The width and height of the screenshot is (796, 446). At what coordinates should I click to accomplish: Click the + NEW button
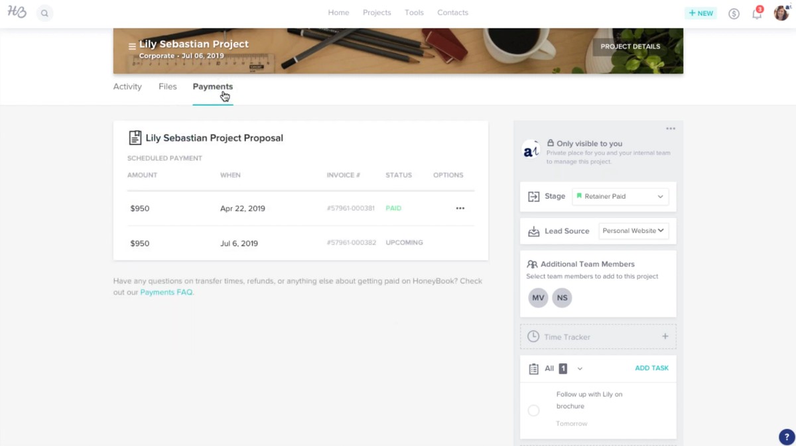point(700,13)
